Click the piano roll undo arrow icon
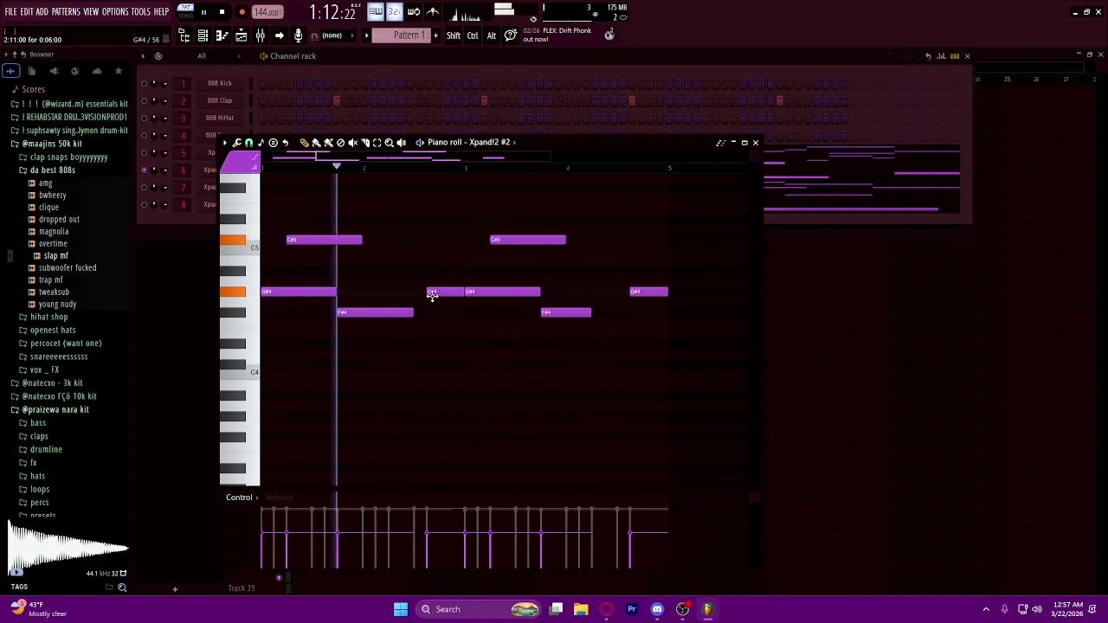 285,143
